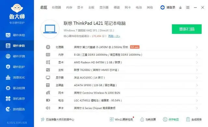Click the green 重新扫描 button
The height and width of the screenshot is (127, 208).
tap(187, 29)
